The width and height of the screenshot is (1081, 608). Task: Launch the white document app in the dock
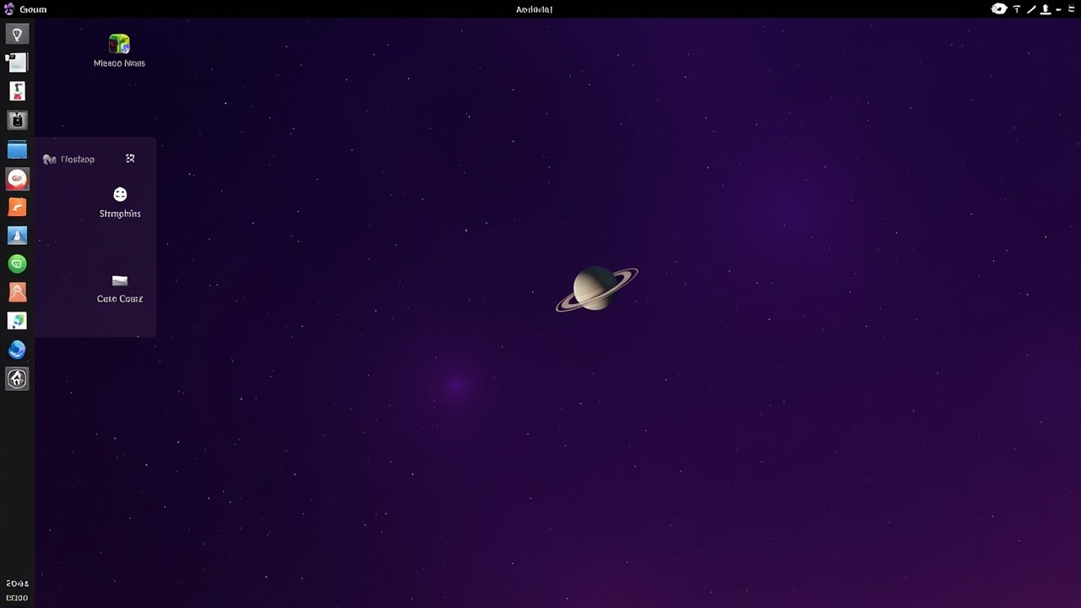point(17,62)
